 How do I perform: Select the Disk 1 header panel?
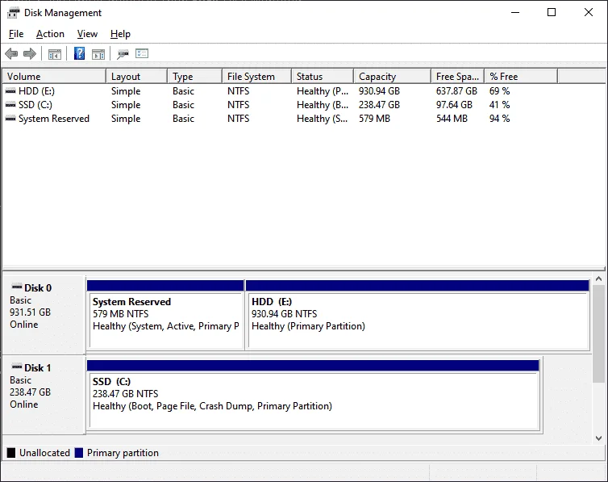pos(44,395)
